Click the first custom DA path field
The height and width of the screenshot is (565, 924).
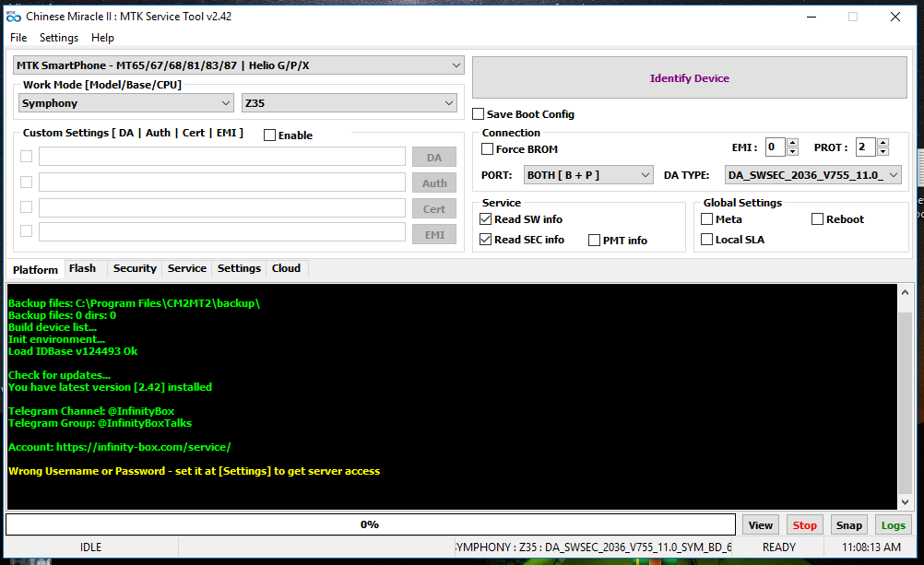[x=222, y=158]
